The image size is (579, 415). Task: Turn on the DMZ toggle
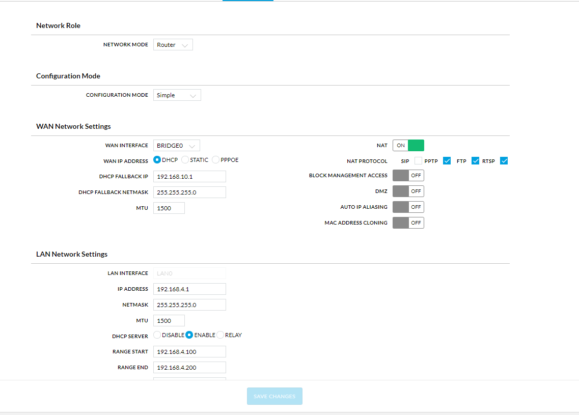[x=408, y=191]
